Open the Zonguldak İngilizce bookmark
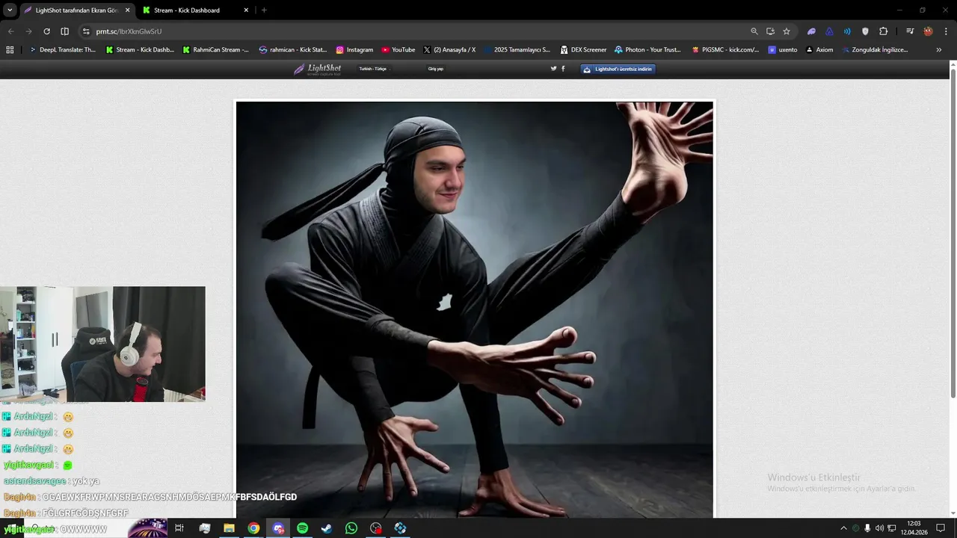This screenshot has height=538, width=957. 875,50
